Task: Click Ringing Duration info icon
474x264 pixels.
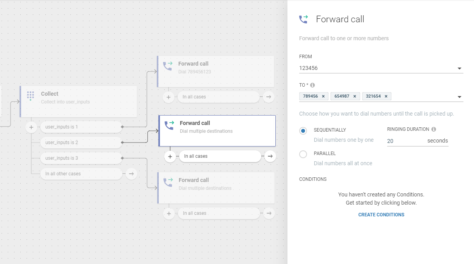Action: [434, 129]
